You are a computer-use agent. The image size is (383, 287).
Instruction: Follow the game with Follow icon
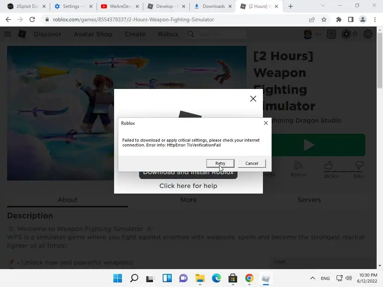tap(298, 169)
